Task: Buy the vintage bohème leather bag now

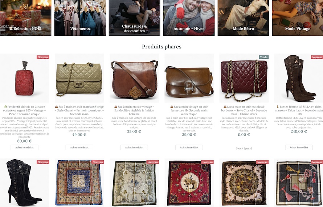Action: pyautogui.click(x=134, y=147)
